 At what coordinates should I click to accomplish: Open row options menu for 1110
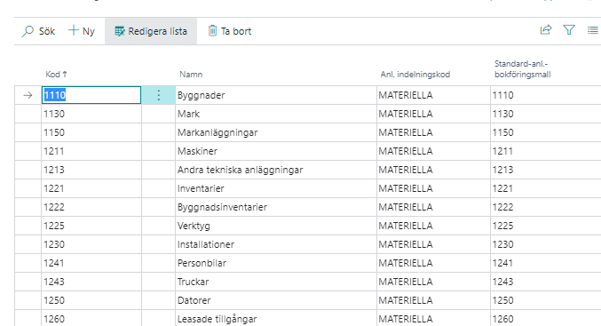point(159,95)
